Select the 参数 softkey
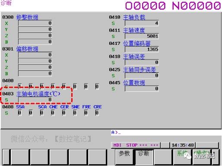Viewport: 222px width, 166px height. [x=124, y=157]
